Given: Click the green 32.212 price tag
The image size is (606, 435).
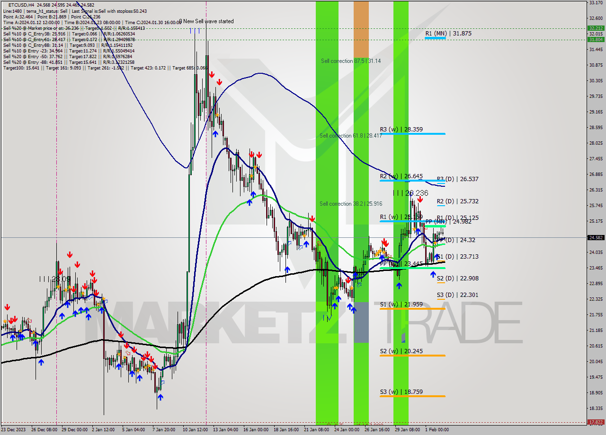Looking at the screenshot, I should (596, 28).
